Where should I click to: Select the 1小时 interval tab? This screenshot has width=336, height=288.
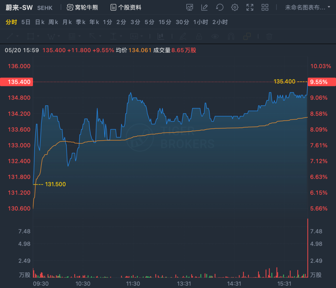(x=201, y=22)
